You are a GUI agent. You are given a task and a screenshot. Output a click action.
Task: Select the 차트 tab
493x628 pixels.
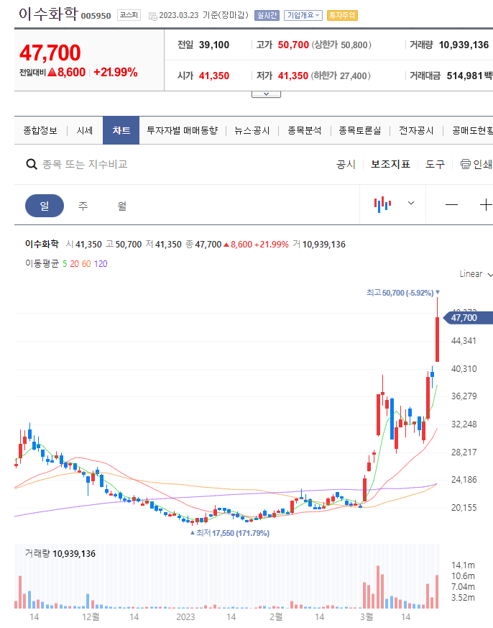121,130
